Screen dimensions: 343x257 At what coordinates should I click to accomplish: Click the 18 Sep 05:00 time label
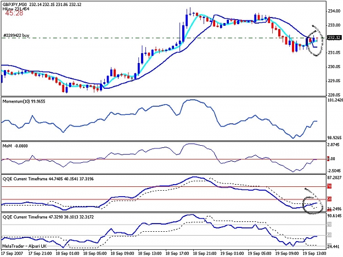click(x=95, y=254)
